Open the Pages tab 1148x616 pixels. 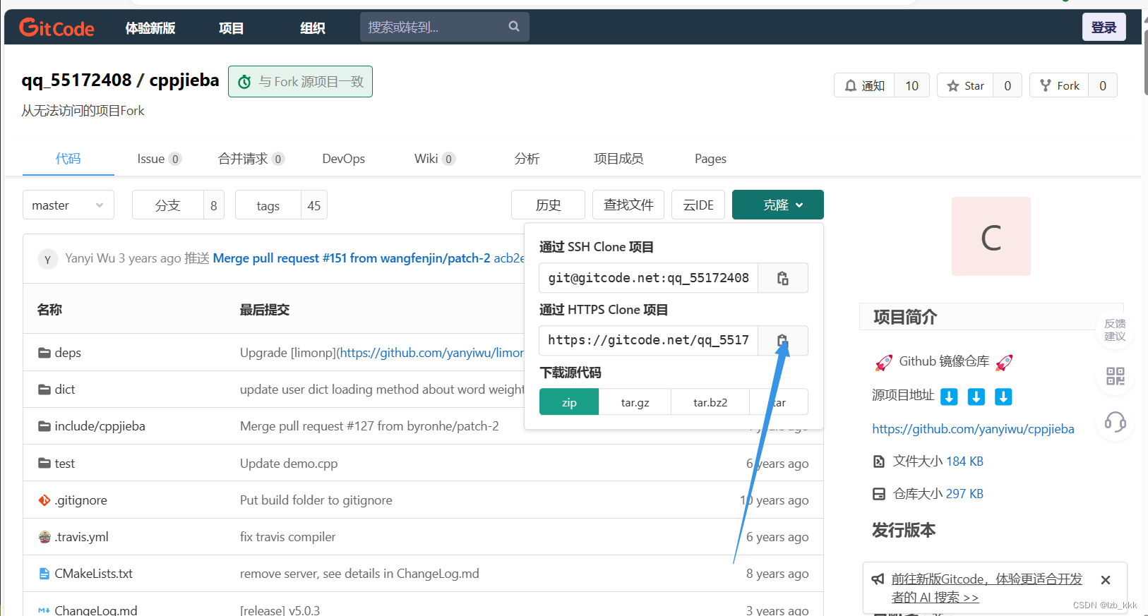pyautogui.click(x=710, y=159)
